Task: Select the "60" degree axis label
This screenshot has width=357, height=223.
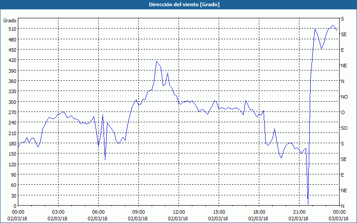Action: tap(13, 185)
